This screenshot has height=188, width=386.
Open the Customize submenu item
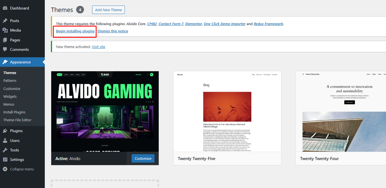click(x=12, y=89)
